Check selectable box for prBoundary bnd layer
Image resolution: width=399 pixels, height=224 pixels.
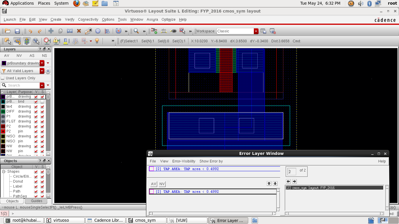tap(42, 101)
